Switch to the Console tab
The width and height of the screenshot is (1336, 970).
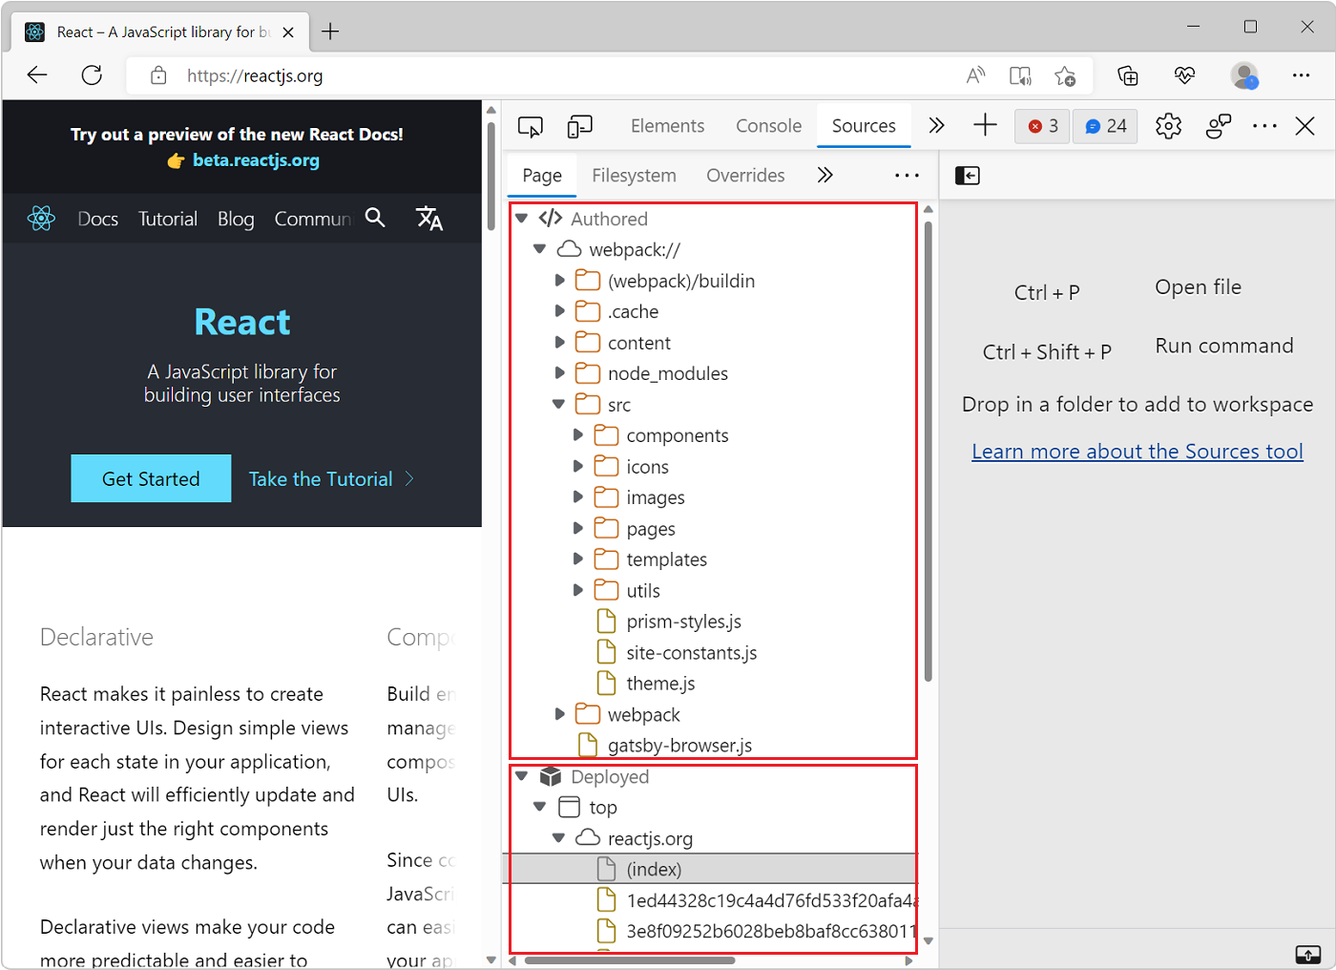[x=768, y=125]
